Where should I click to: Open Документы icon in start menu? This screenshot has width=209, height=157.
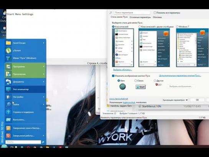[8, 82]
